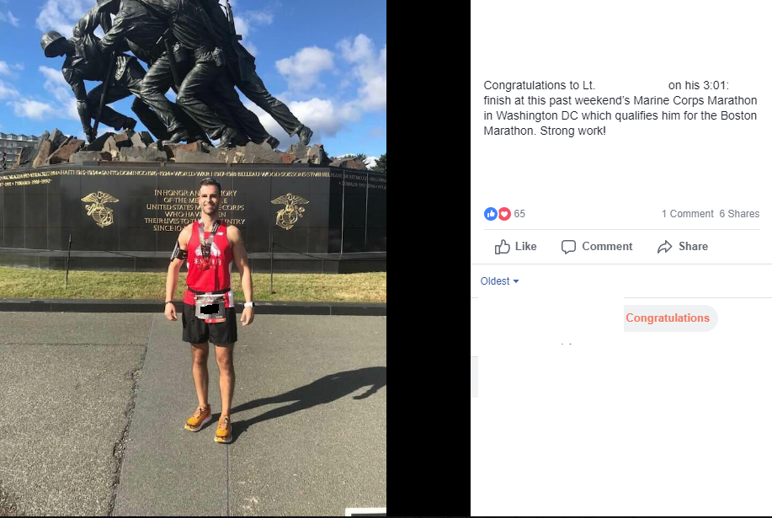
Task: Click the redacted commenter name area
Action: click(551, 318)
